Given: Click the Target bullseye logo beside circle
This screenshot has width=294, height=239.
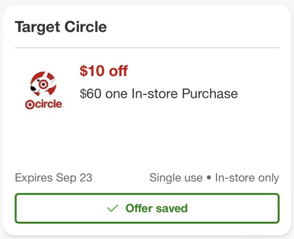Looking at the screenshot, I should (x=29, y=104).
